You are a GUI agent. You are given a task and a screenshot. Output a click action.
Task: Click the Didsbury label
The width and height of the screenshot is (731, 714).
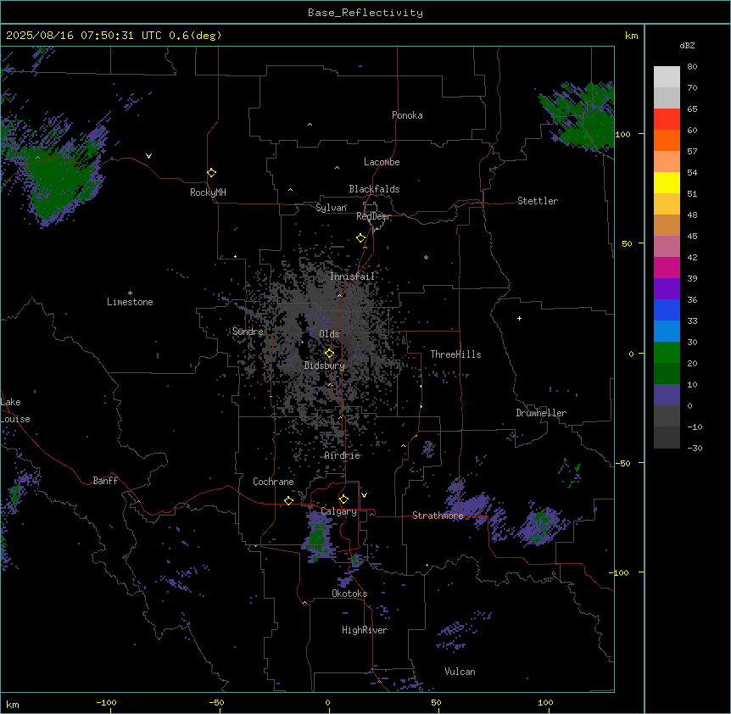point(325,365)
